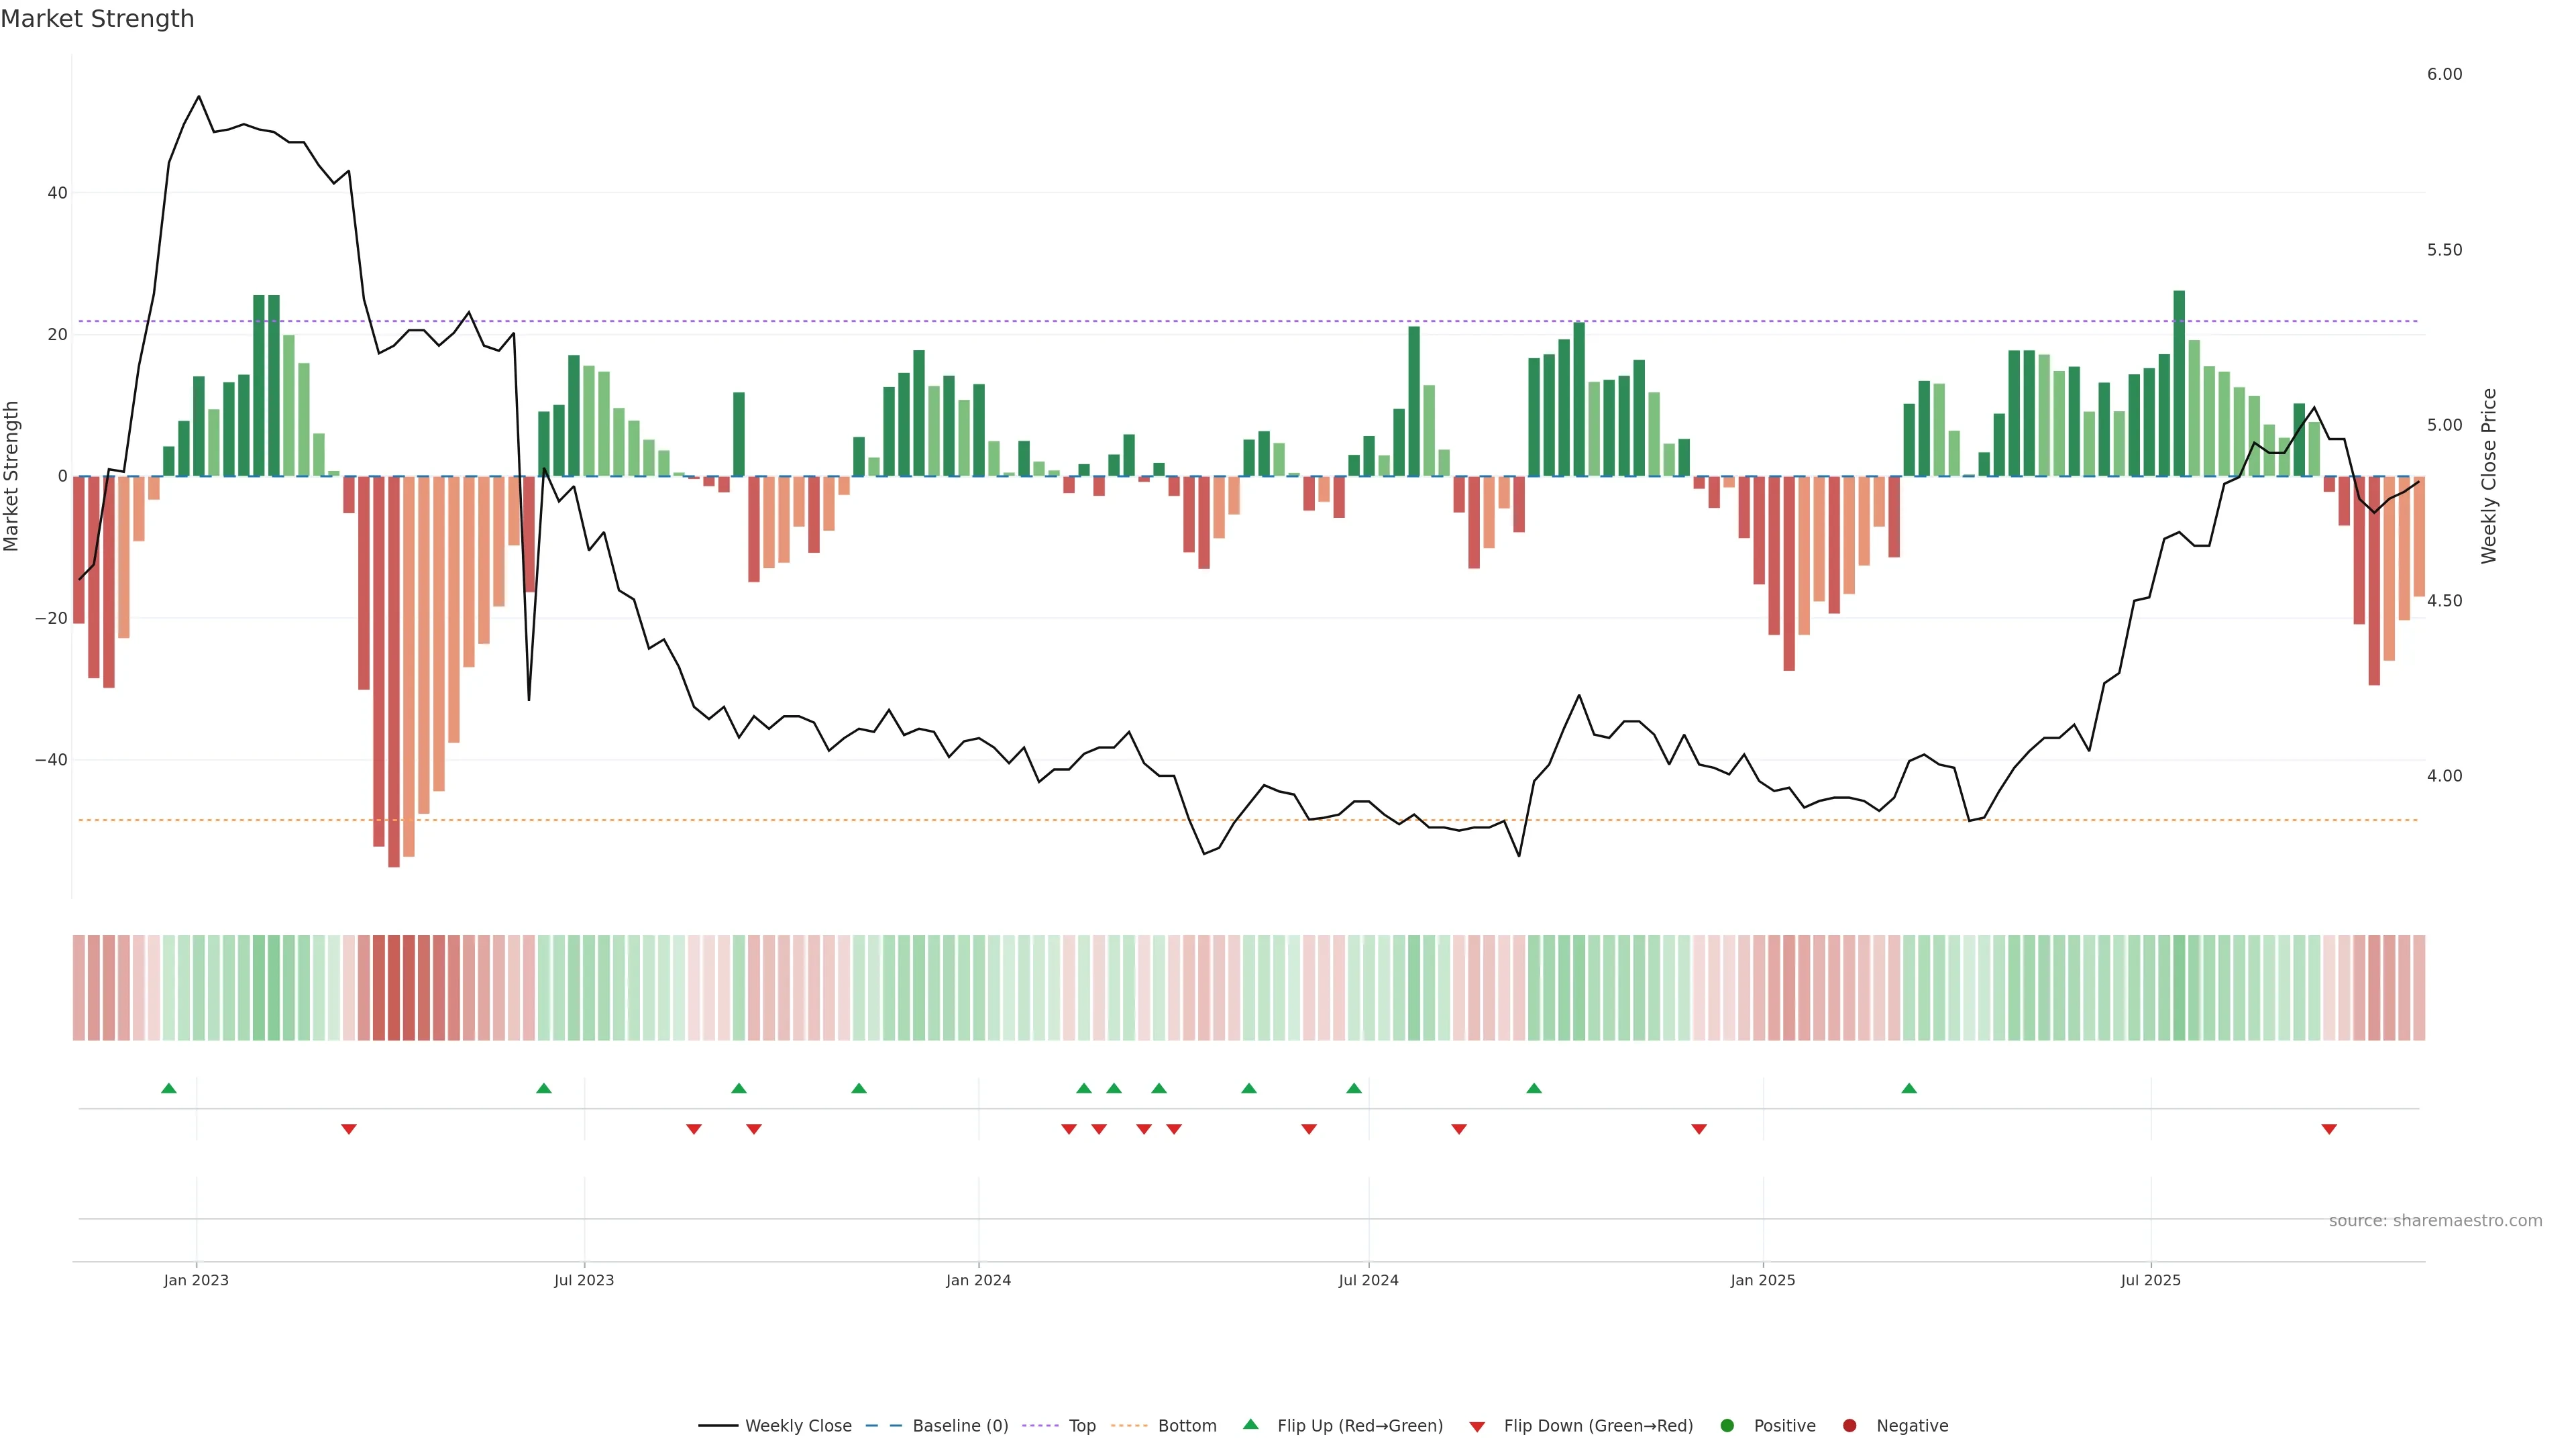Click first flip-down red triangle marker in early 2023
The width and height of the screenshot is (2576, 1449).
tap(349, 1129)
